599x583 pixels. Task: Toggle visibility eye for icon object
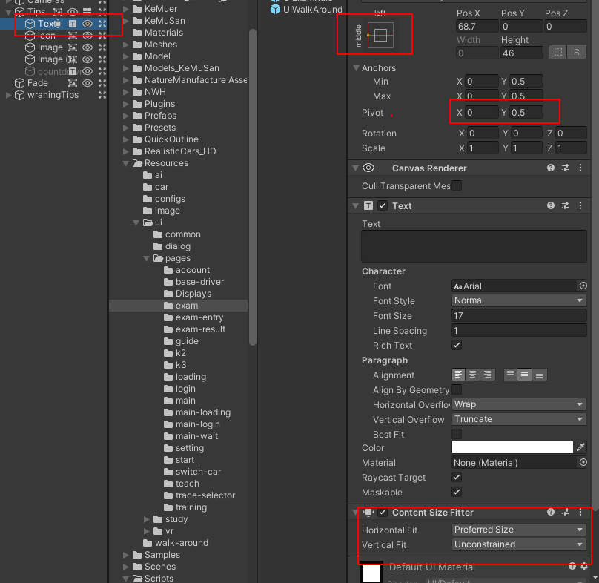87,36
